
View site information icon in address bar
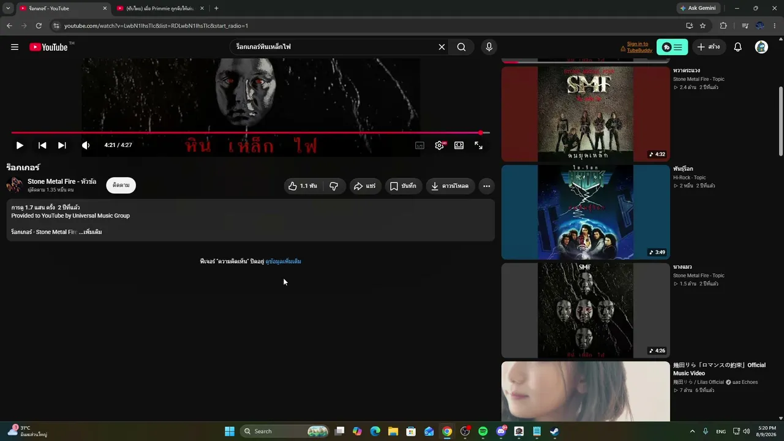click(56, 26)
